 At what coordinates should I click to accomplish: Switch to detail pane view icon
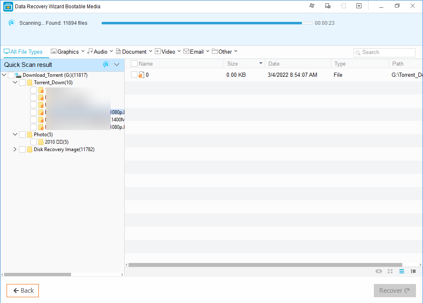[413, 271]
